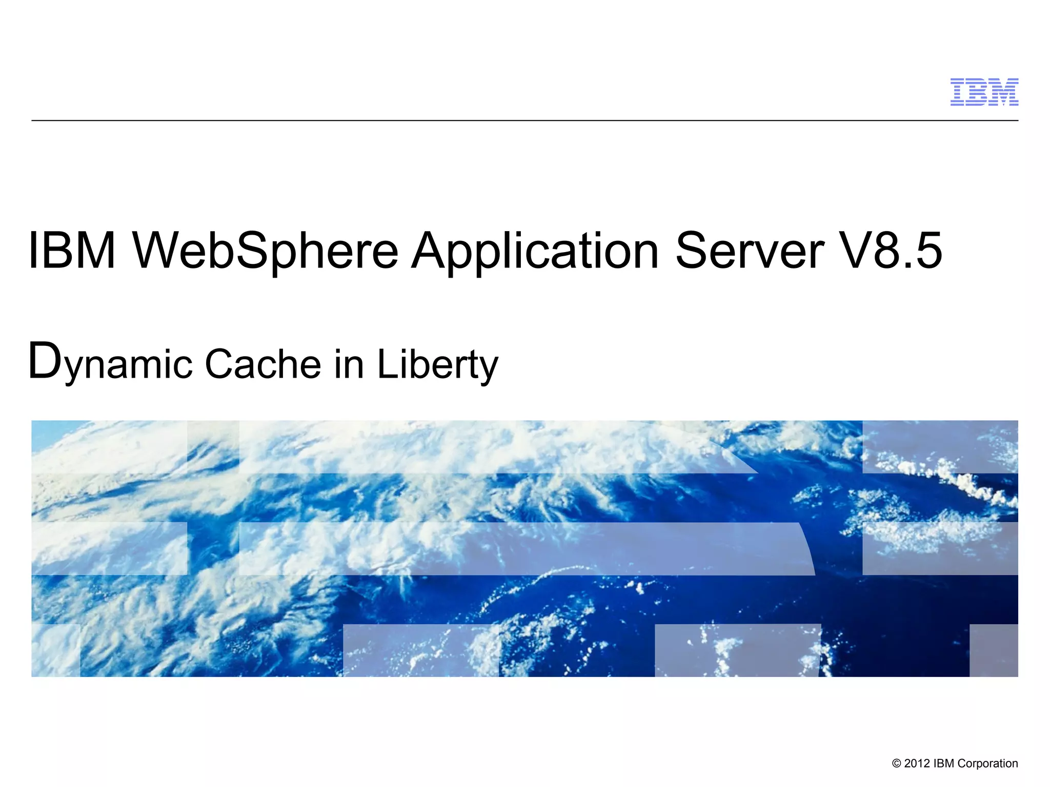Click the IBM logo in the header

(x=984, y=92)
